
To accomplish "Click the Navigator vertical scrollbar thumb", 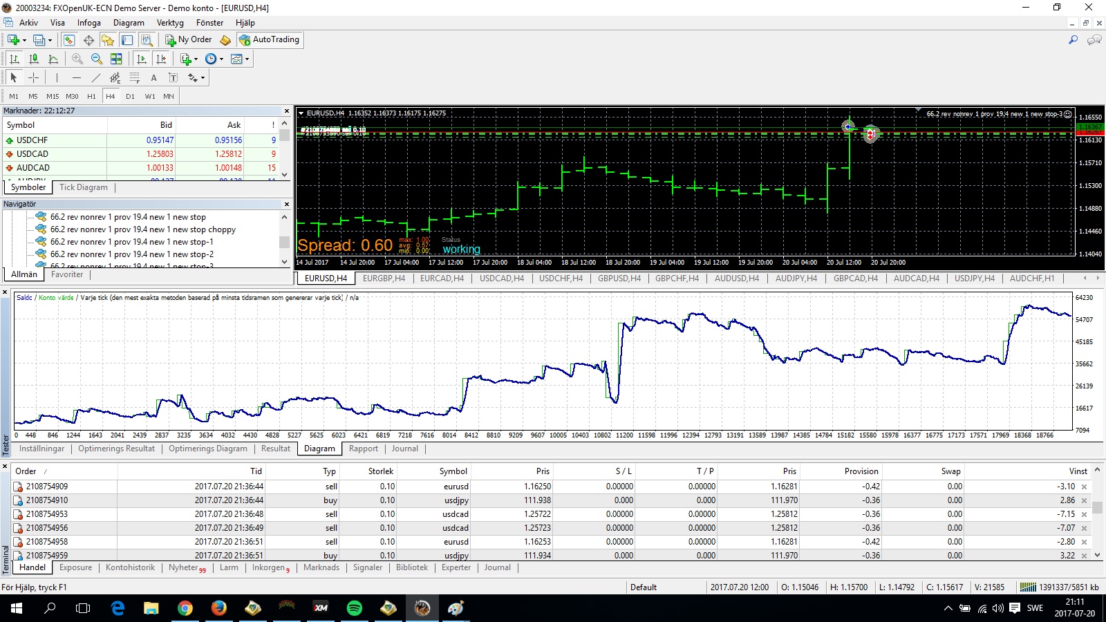I will pyautogui.click(x=284, y=242).
